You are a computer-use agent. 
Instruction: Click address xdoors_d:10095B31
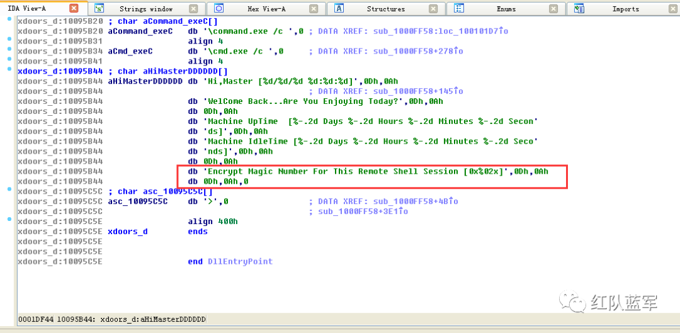pyautogui.click(x=60, y=41)
